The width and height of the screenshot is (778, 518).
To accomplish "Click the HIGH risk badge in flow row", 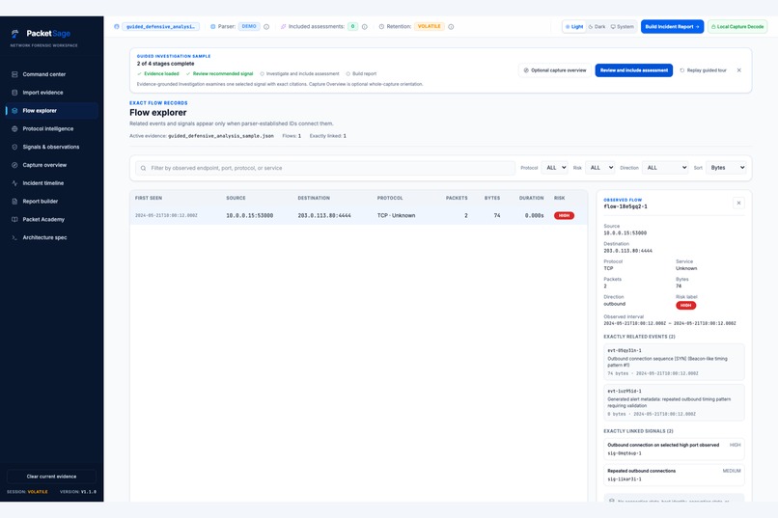I will click(x=564, y=216).
